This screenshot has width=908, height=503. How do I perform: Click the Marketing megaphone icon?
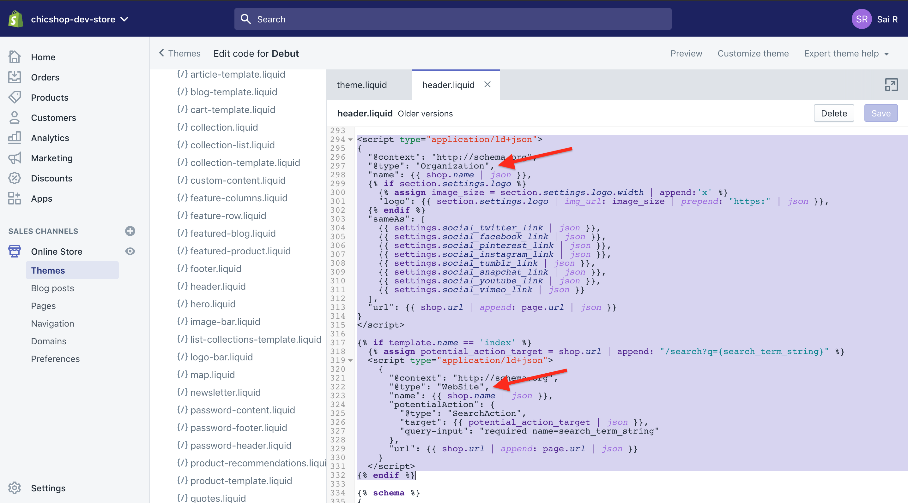(x=15, y=158)
